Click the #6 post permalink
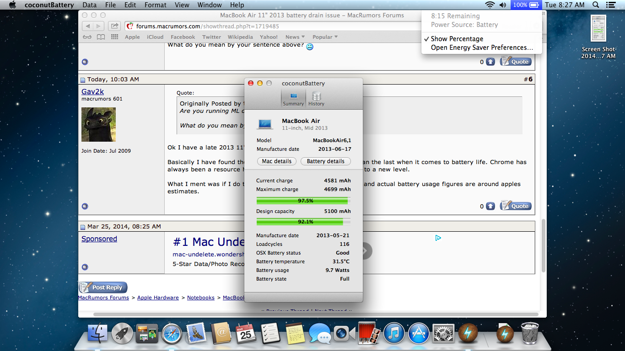The image size is (625, 351). point(528,79)
